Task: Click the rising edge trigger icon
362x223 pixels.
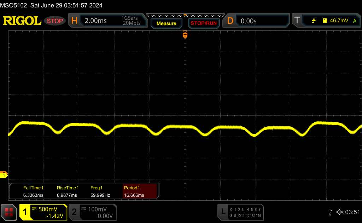Action: [314, 21]
